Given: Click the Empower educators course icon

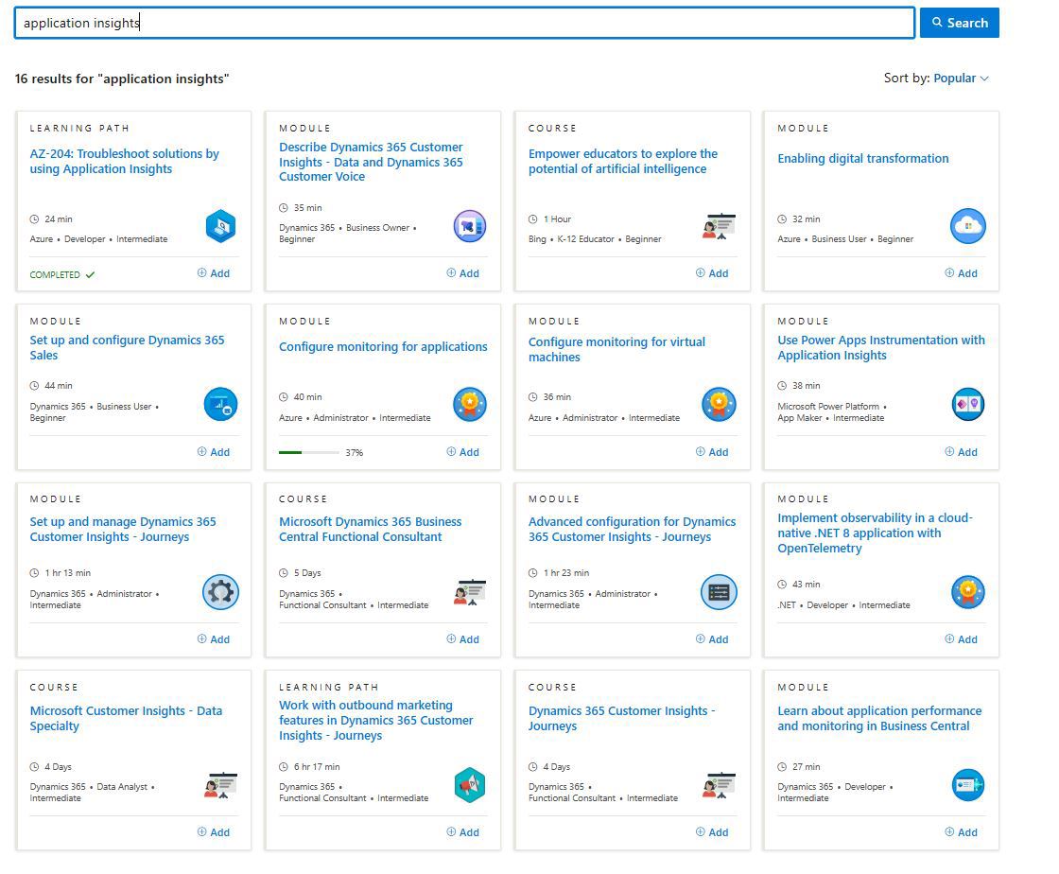Looking at the screenshot, I should coord(719,226).
